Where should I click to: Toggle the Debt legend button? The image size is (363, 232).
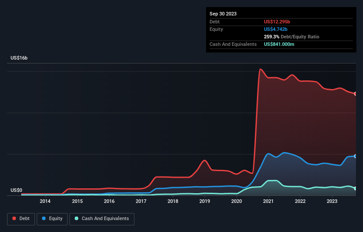21,219
